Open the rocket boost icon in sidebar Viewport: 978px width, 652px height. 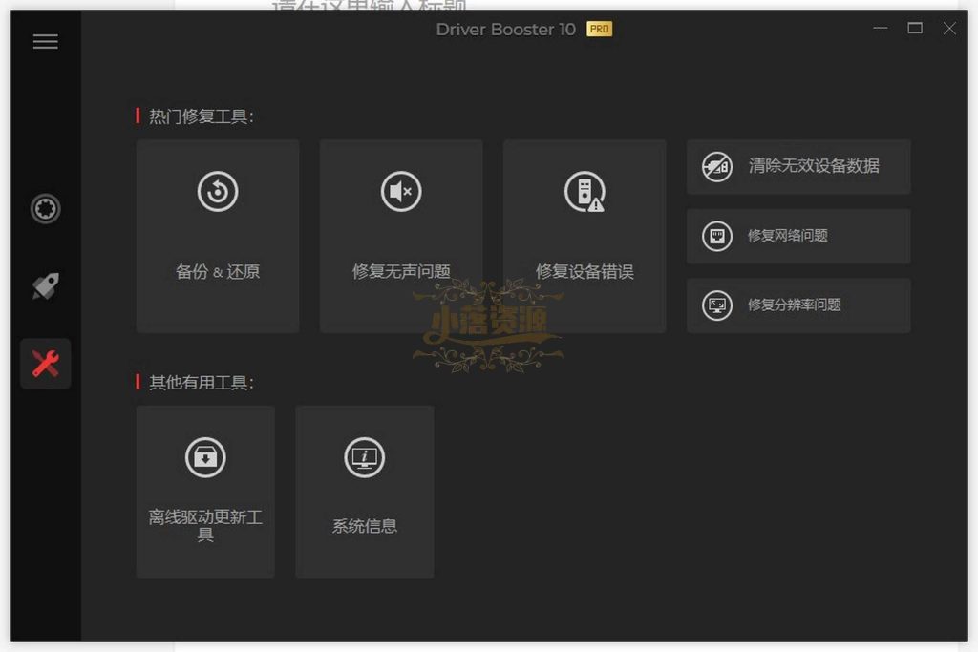coord(46,285)
